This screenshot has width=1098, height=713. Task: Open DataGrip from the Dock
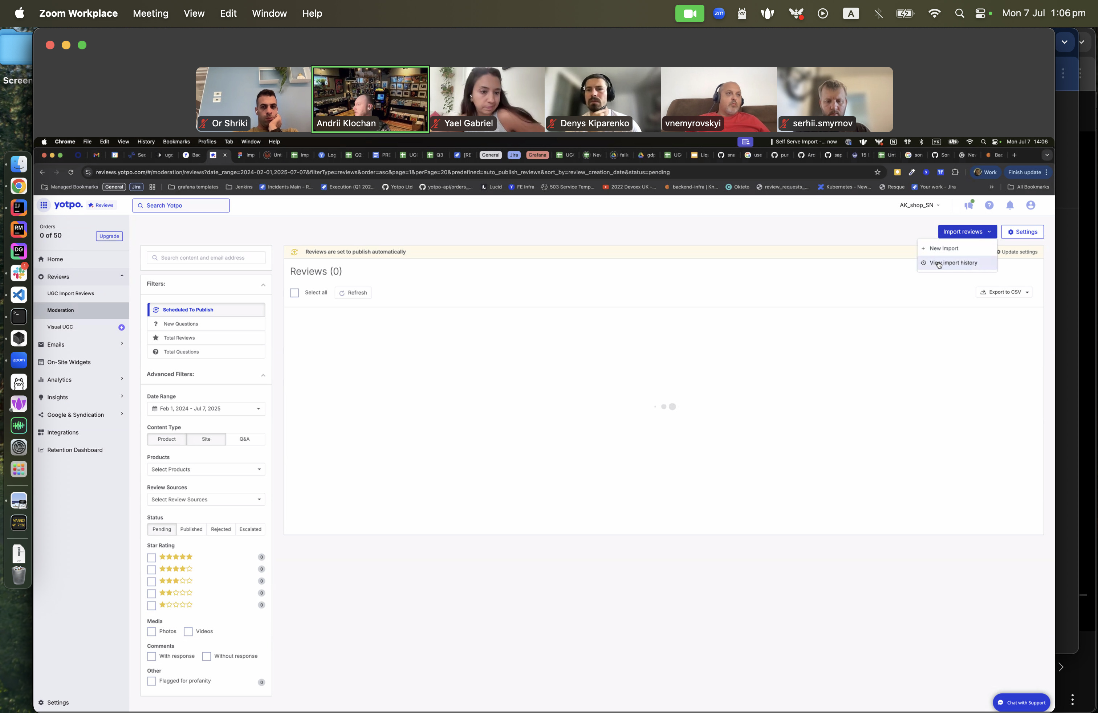[19, 251]
